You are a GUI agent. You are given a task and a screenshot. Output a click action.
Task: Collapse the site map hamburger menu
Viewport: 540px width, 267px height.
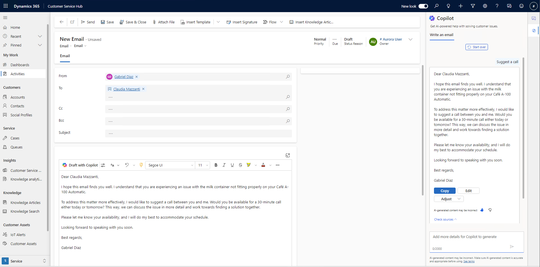click(5, 17)
